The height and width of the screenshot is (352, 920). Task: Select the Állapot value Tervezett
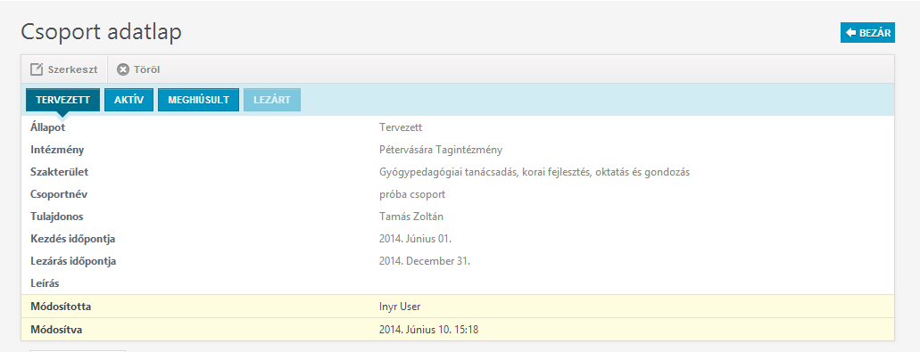[401, 127]
